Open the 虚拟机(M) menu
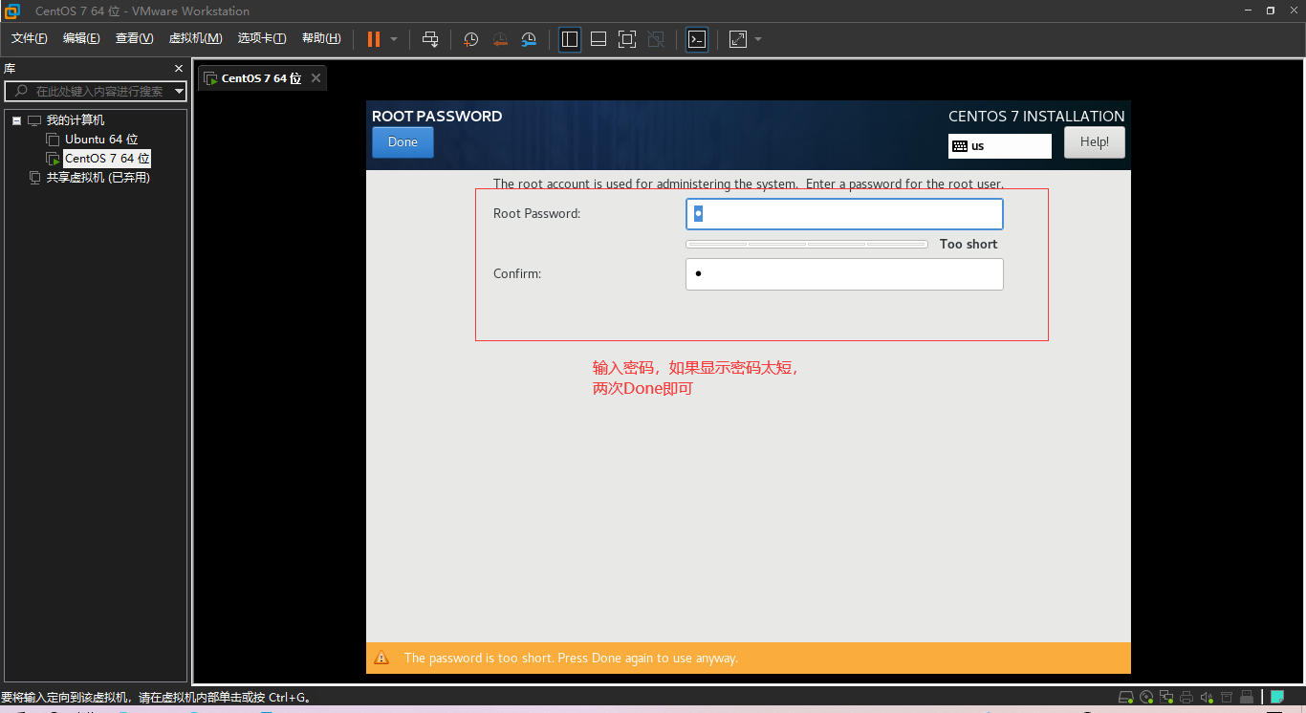The height and width of the screenshot is (713, 1306). [195, 38]
